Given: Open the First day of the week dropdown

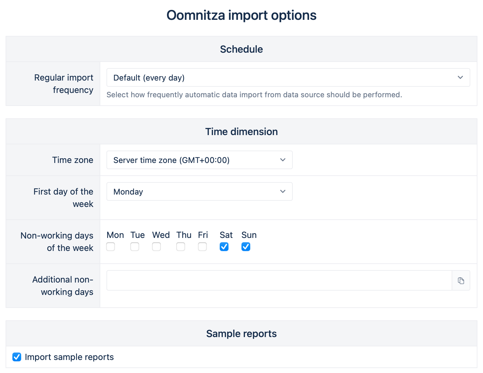Looking at the screenshot, I should [199, 191].
